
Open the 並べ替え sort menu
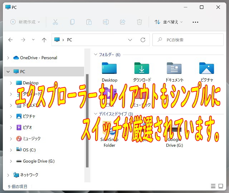pos(168,22)
